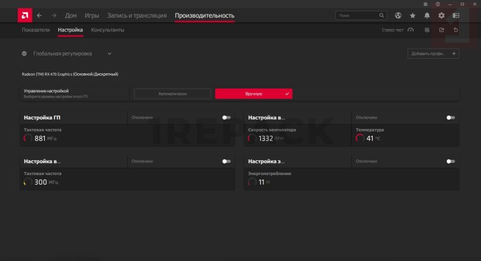Click the import profile icon
Viewport: 481px width, 261px height.
coord(427,30)
